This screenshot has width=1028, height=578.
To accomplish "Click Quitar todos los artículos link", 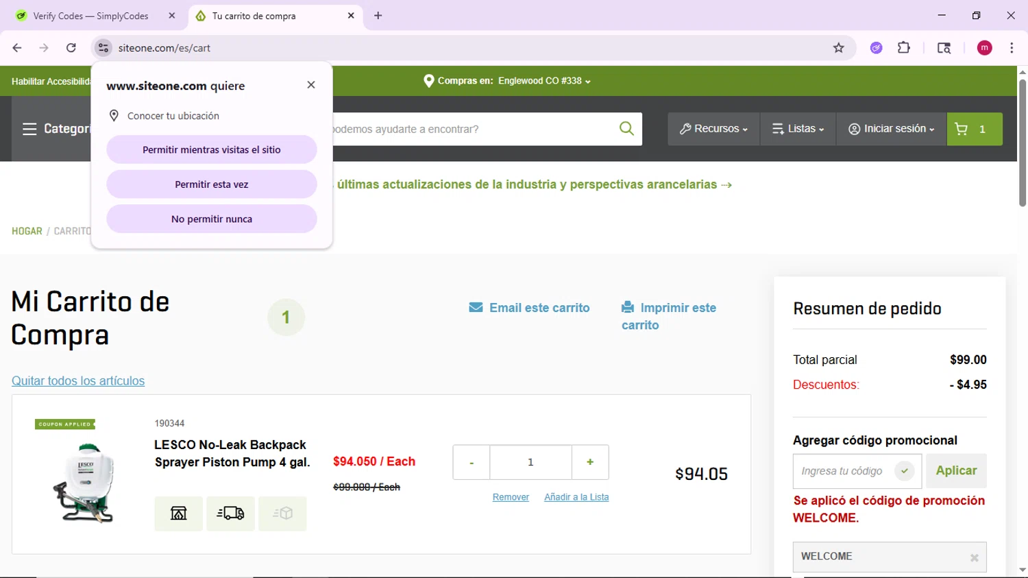I will (78, 381).
